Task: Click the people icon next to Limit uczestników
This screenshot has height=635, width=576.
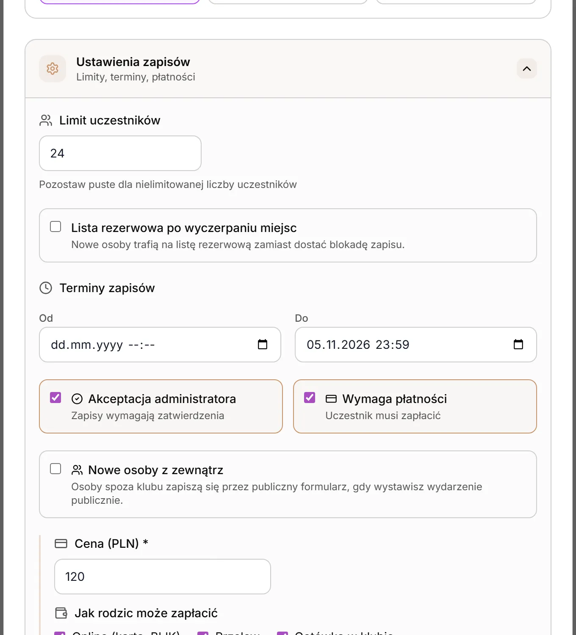Action: click(x=46, y=120)
